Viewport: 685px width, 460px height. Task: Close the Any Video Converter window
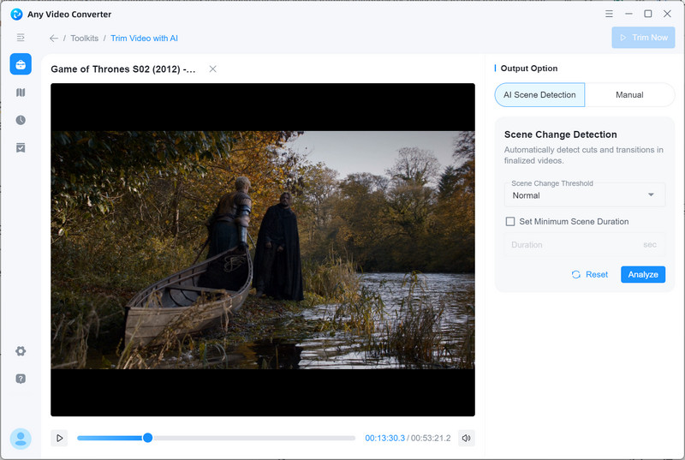667,14
